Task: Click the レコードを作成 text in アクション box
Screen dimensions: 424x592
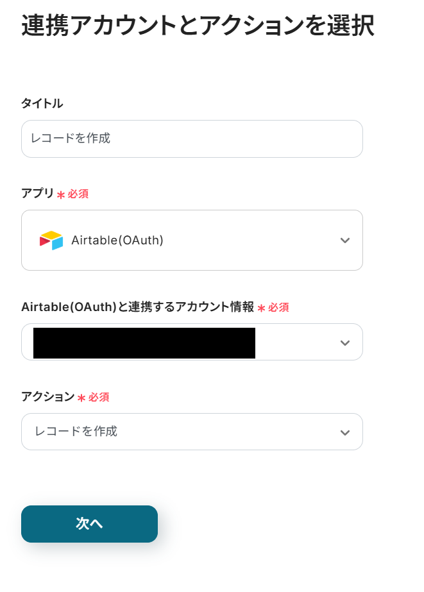Action: click(x=76, y=432)
